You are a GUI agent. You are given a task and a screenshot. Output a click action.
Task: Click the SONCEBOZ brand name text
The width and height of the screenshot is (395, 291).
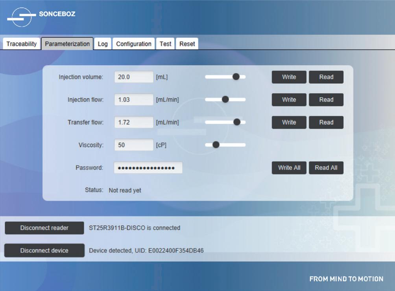tap(57, 14)
